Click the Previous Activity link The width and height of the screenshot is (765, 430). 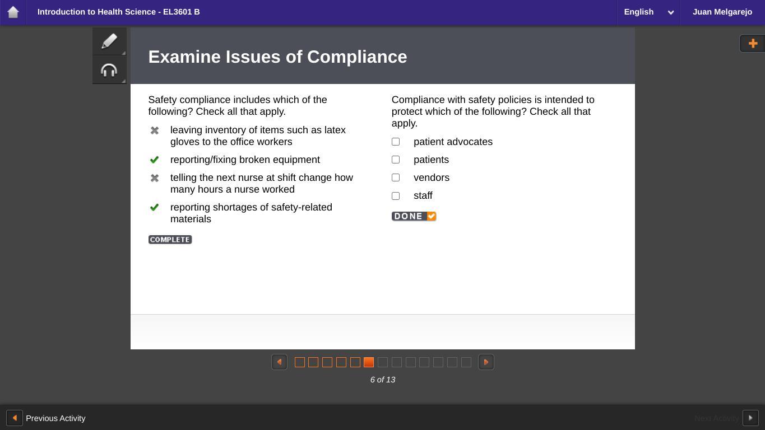point(55,418)
